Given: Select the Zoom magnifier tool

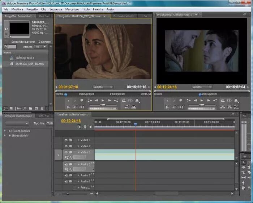Looking at the screenshot, I should [249, 188].
